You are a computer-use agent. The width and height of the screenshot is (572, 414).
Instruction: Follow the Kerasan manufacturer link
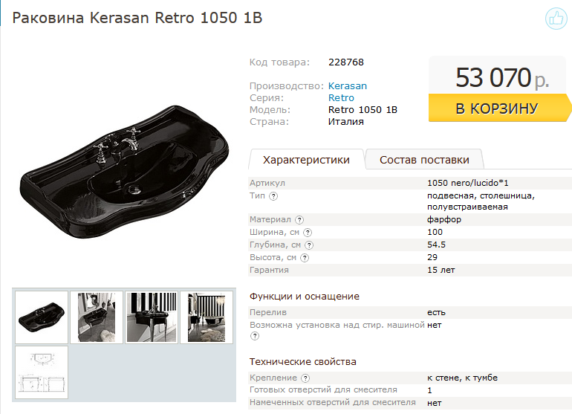coord(348,85)
